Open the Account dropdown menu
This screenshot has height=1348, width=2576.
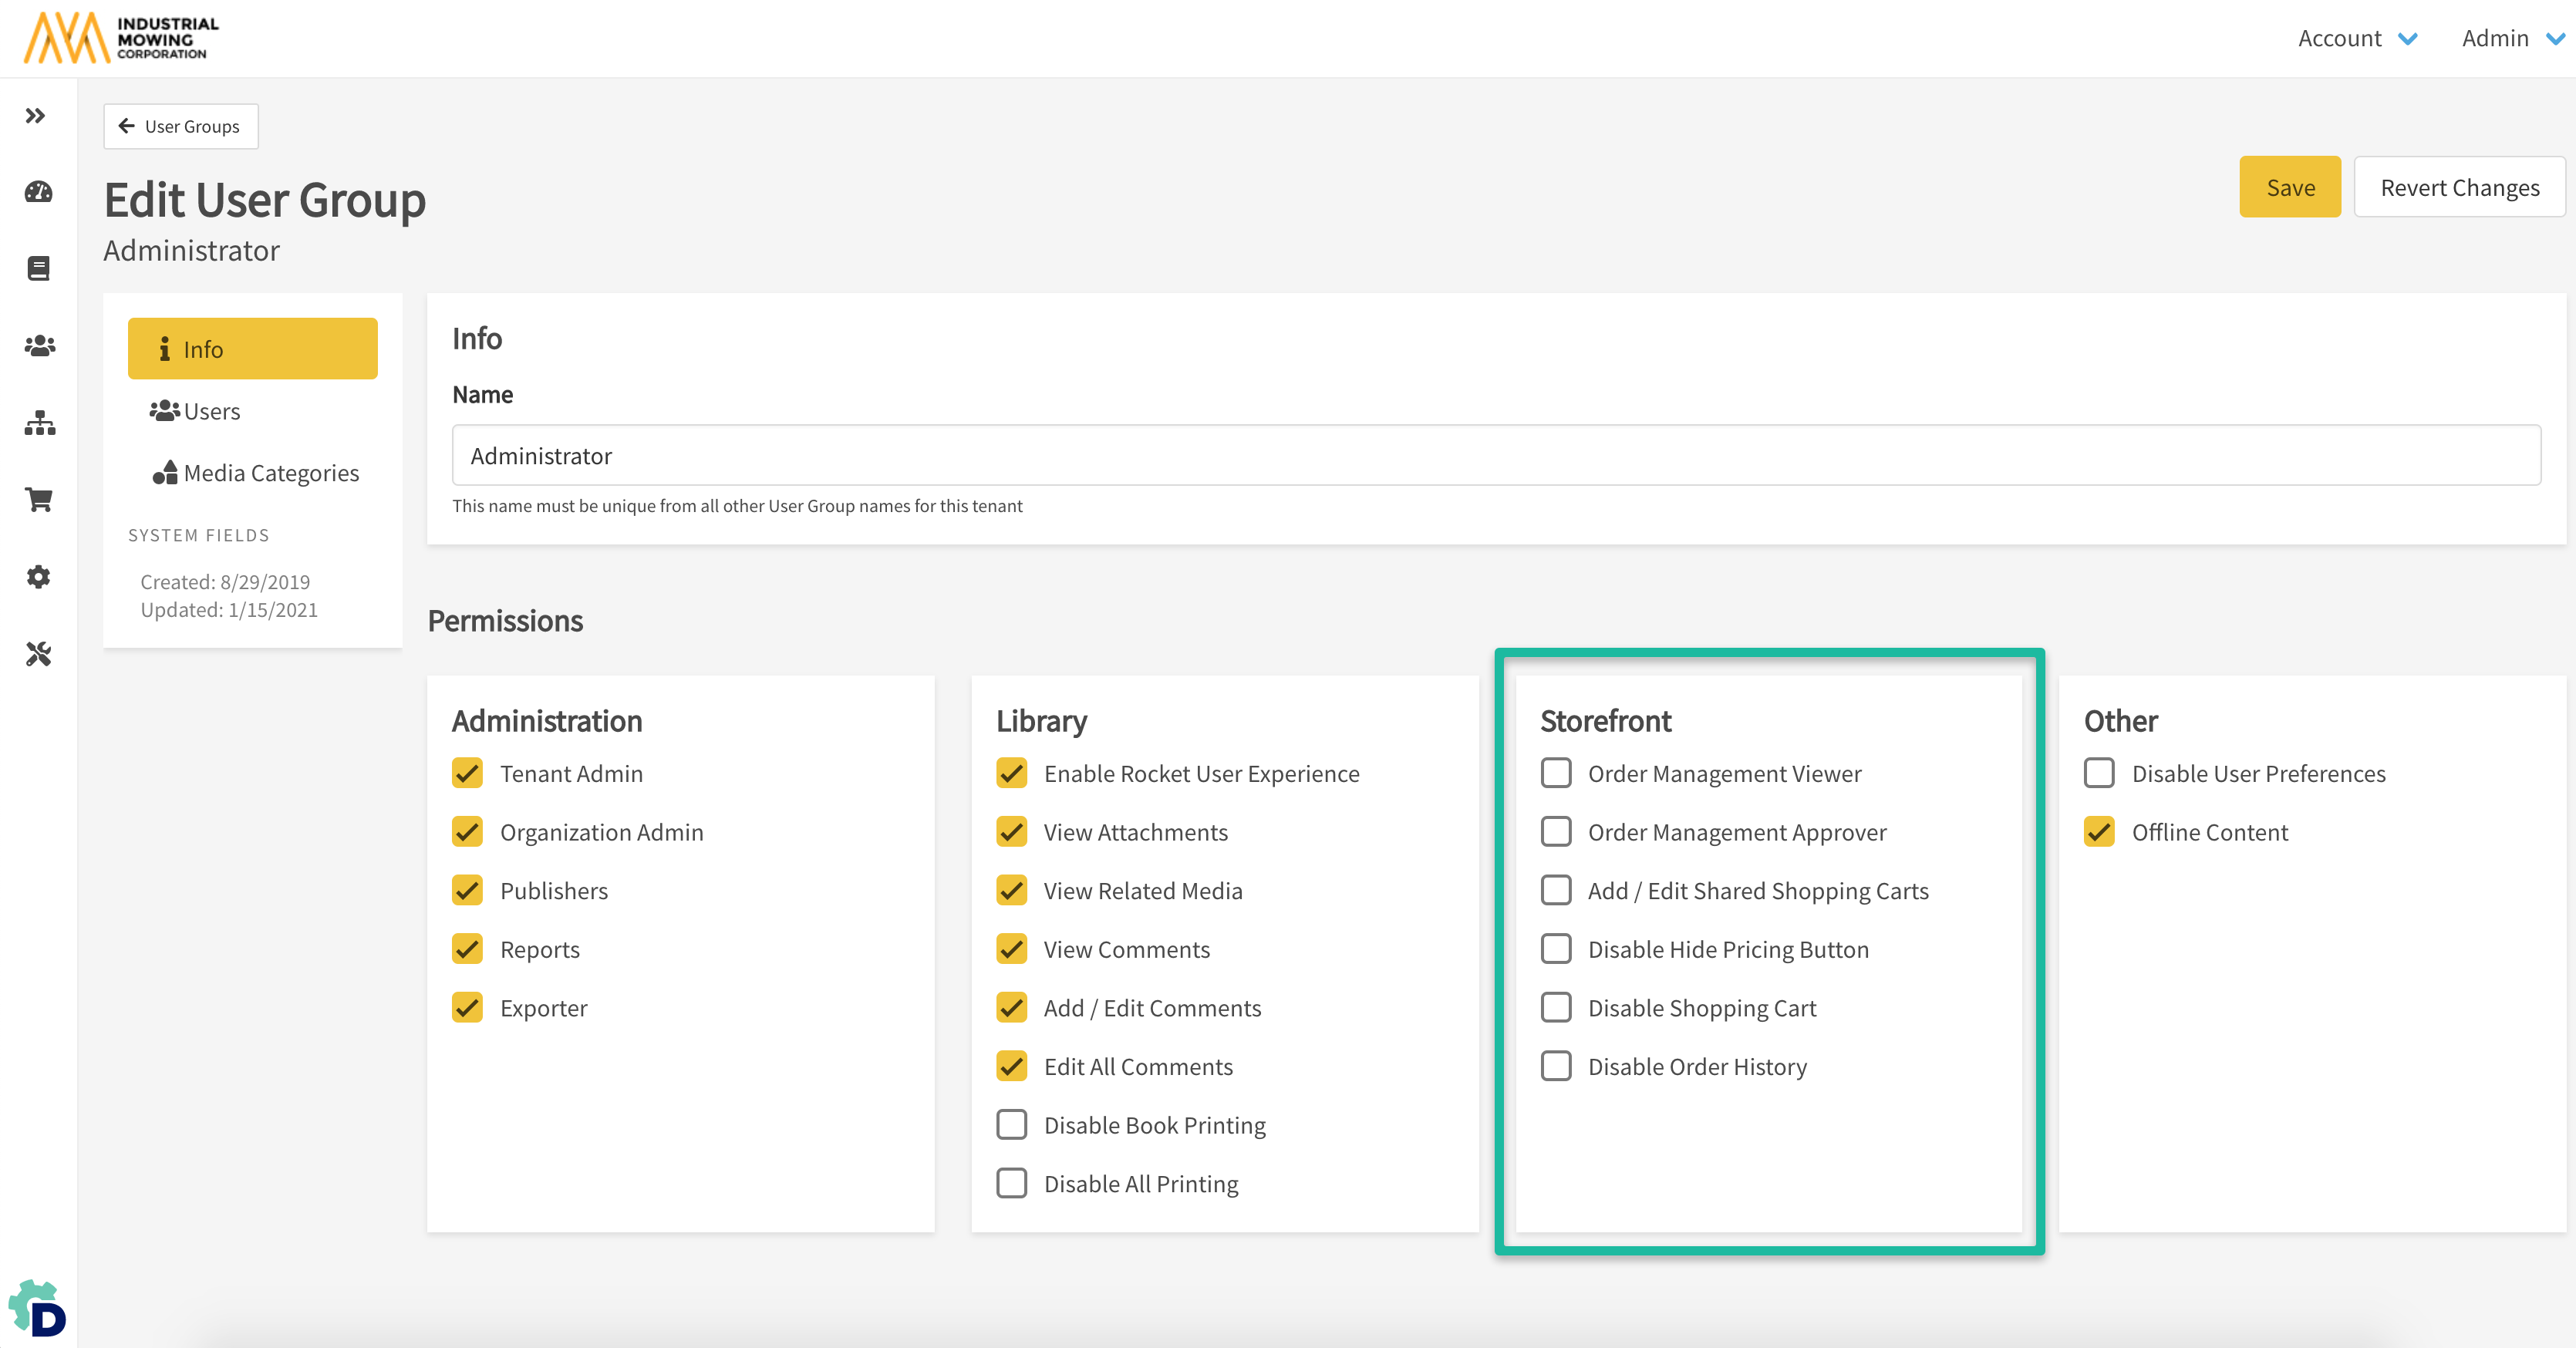click(2358, 38)
